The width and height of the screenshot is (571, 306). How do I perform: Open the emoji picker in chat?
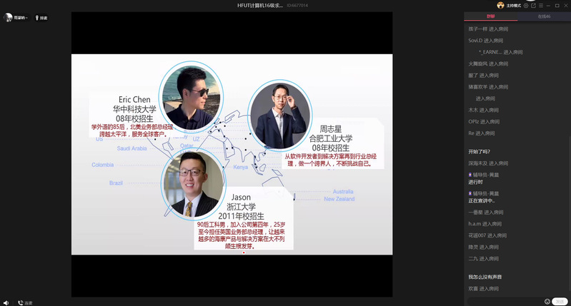(x=547, y=301)
